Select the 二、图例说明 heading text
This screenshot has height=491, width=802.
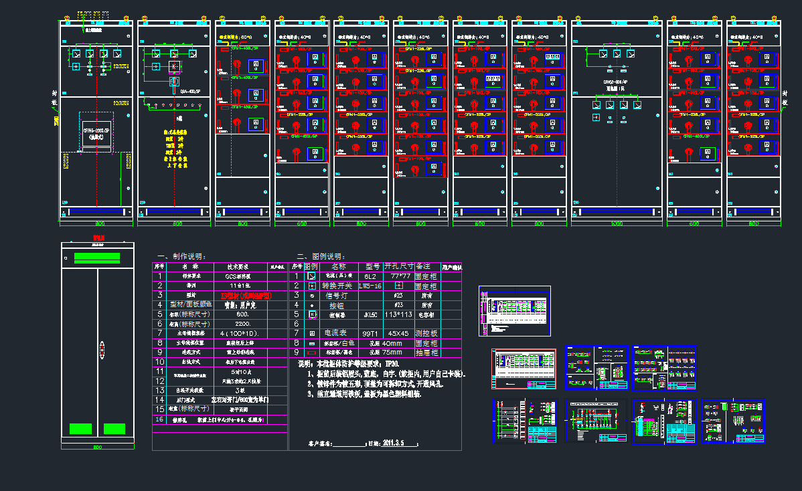click(321, 256)
